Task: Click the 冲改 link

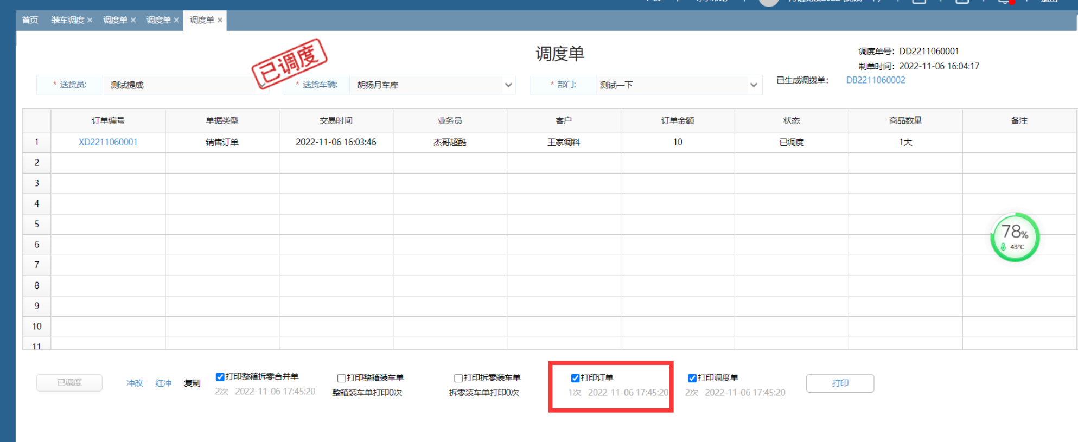Action: [x=135, y=383]
